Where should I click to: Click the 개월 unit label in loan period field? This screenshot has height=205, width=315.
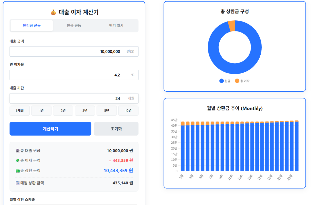tap(132, 98)
